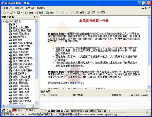Open the 设置(S) menu

coord(30,8)
